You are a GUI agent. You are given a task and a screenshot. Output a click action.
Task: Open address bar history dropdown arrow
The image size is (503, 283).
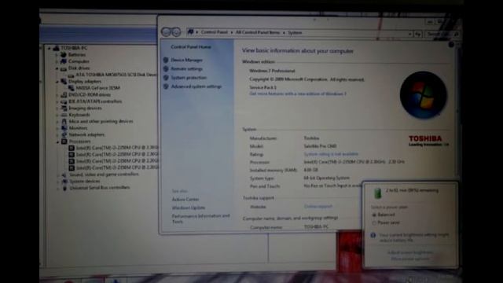pyautogui.click(x=409, y=34)
